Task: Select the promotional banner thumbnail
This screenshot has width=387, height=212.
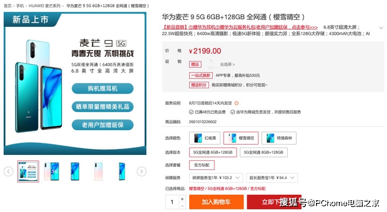Action: tap(28, 172)
